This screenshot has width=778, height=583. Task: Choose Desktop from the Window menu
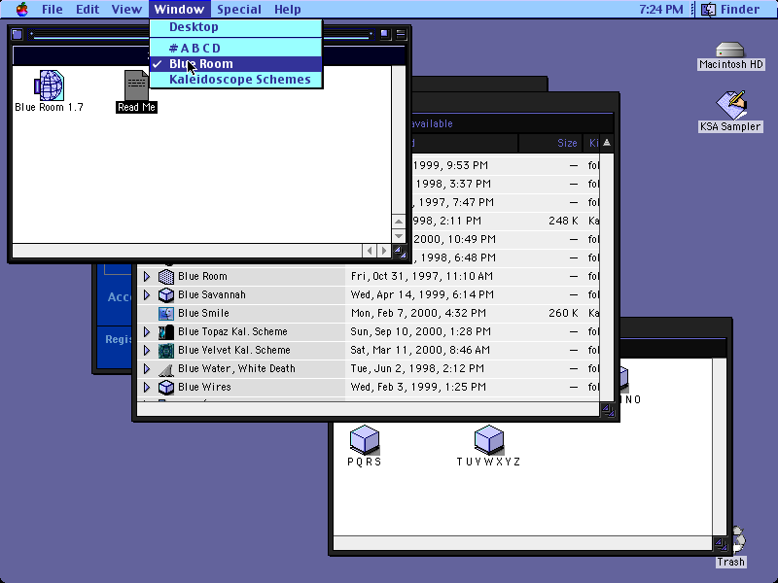(x=236, y=27)
